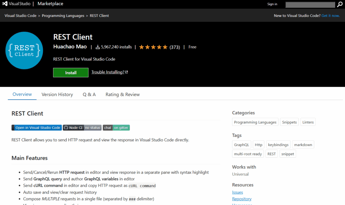Select the Linters category chip
The width and height of the screenshot is (345, 205).
tap(308, 122)
